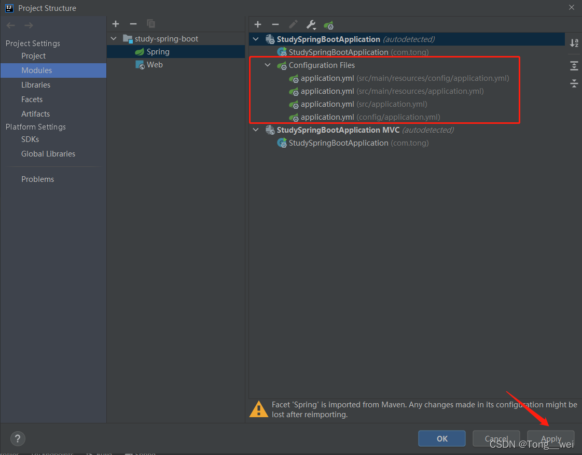Open Spring Boot settings with the leaf-gear toolbar icon
582x455 pixels.
tap(328, 25)
